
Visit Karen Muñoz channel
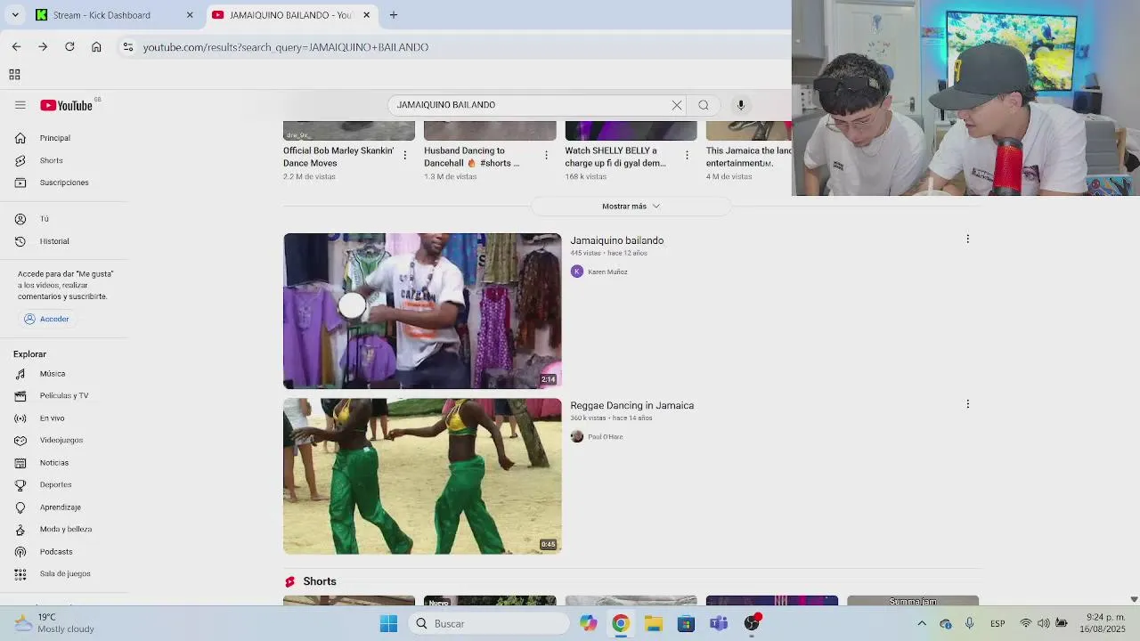pyautogui.click(x=607, y=272)
